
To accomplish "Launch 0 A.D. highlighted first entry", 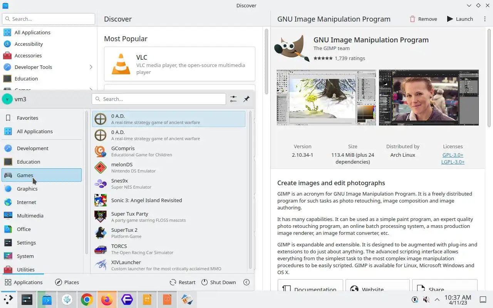I will click(x=169, y=119).
